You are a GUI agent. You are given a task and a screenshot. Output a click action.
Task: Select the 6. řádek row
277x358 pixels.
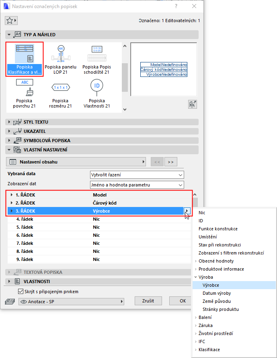click(99, 235)
